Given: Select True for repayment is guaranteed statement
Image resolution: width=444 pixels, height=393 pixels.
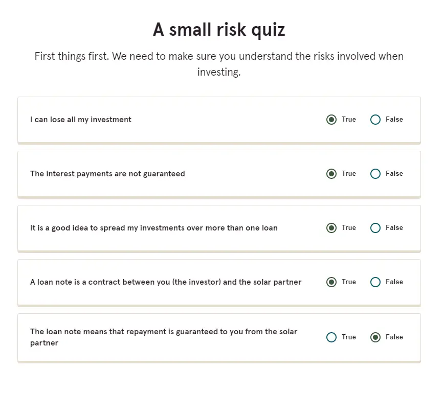Looking at the screenshot, I should coord(331,337).
